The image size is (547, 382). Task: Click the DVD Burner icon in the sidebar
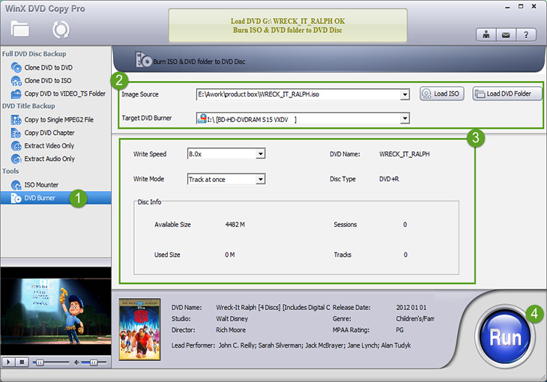(x=16, y=198)
